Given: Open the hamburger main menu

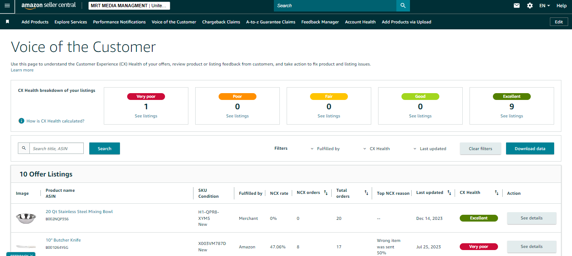Looking at the screenshot, I should coord(7,6).
